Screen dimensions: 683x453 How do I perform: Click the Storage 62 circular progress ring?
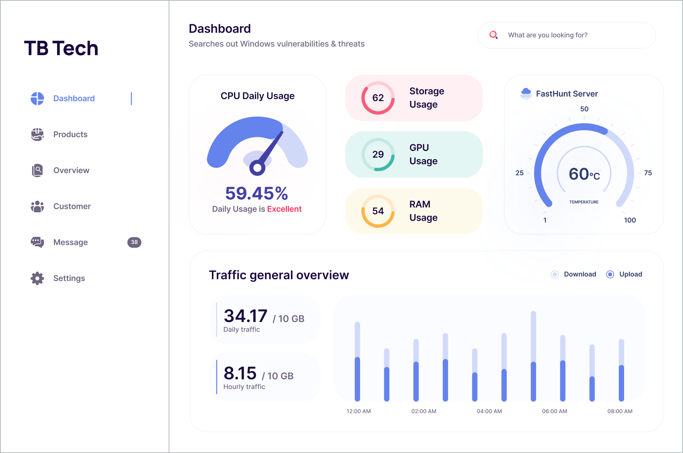(x=378, y=98)
